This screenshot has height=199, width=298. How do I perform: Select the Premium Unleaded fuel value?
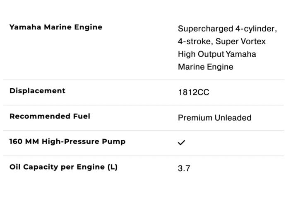[x=215, y=118]
